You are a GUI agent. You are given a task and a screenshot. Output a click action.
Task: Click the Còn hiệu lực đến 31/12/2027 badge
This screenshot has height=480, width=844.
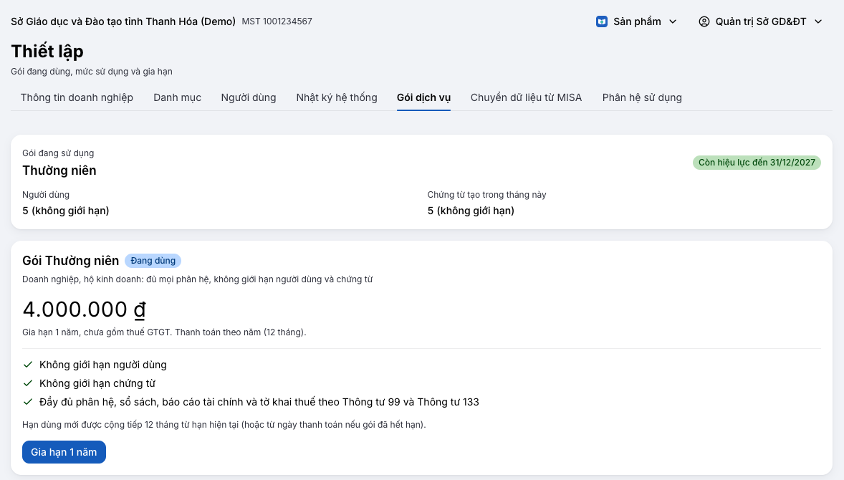point(757,163)
